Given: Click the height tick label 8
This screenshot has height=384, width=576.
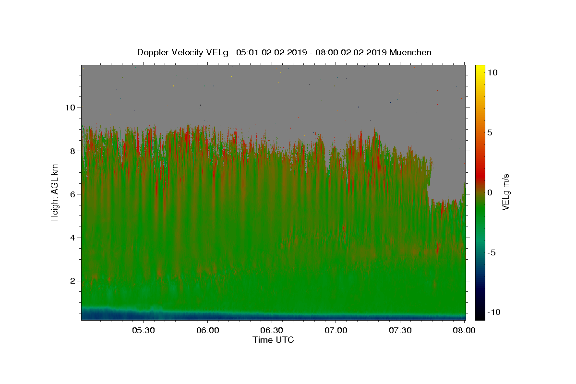Looking at the screenshot, I should 73,151.
